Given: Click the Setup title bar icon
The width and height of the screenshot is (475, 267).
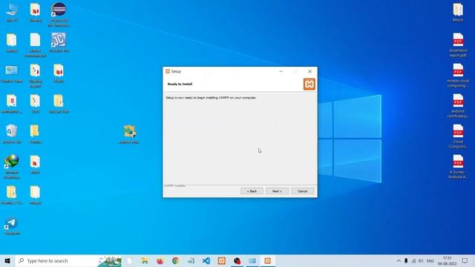Looking at the screenshot, I should tap(168, 71).
